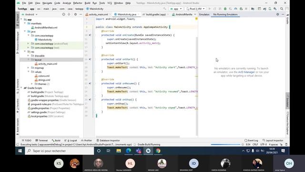
Task: Click the Debug app bug icon
Action: click(x=225, y=9)
